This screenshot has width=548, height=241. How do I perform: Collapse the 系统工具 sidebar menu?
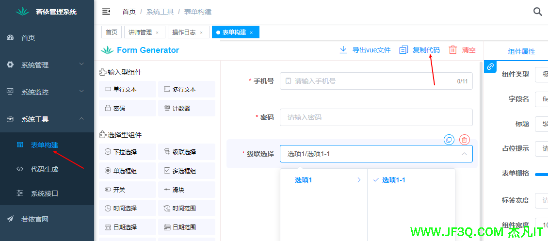tap(47, 119)
